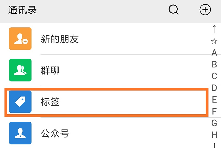Jump to letter F in index
This screenshot has height=148, width=221.
click(x=214, y=111)
